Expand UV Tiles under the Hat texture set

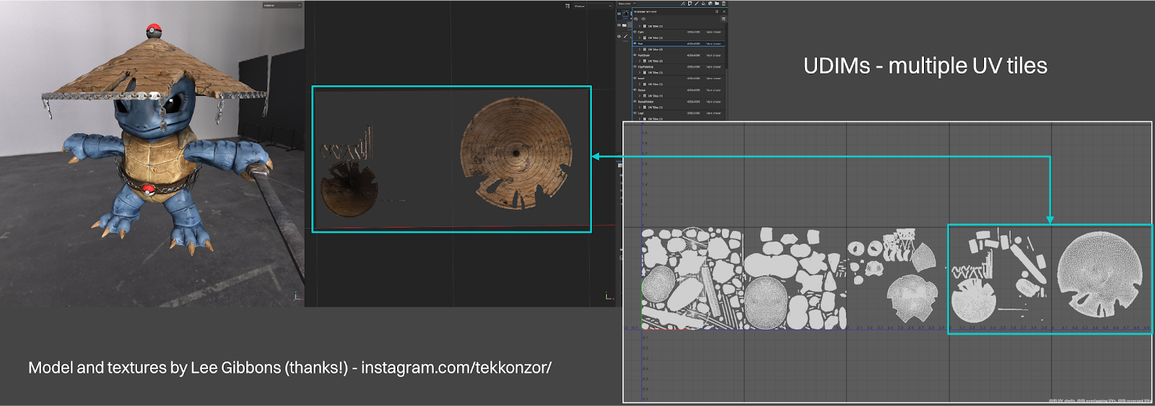pyautogui.click(x=640, y=50)
